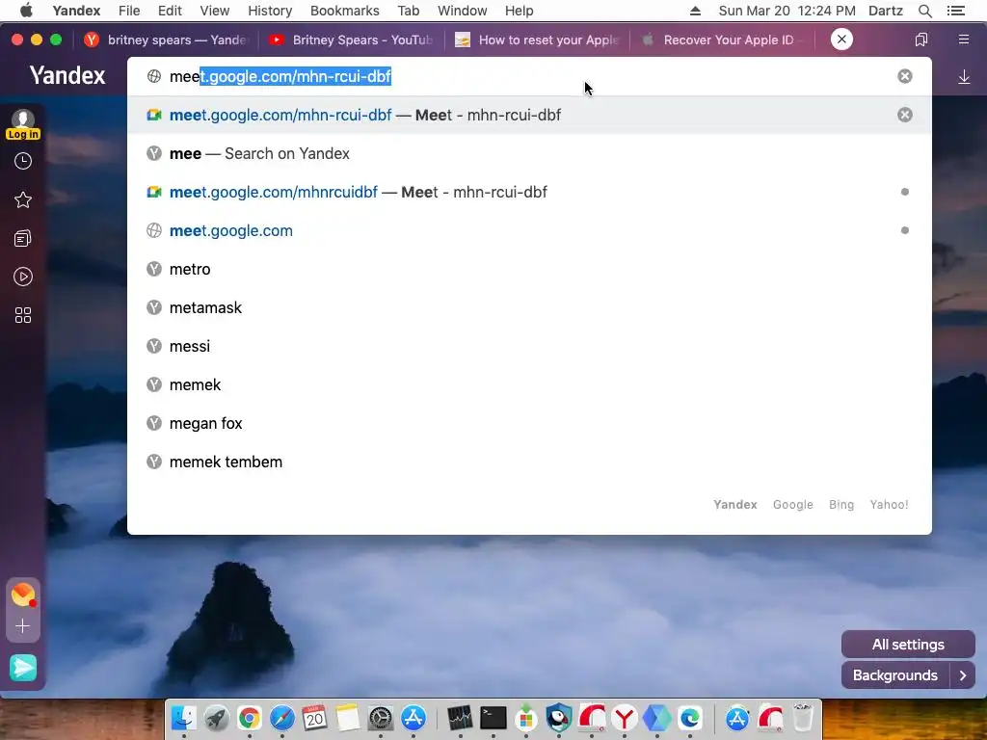Clear the address bar text
The height and width of the screenshot is (740, 987).
pyautogui.click(x=904, y=76)
